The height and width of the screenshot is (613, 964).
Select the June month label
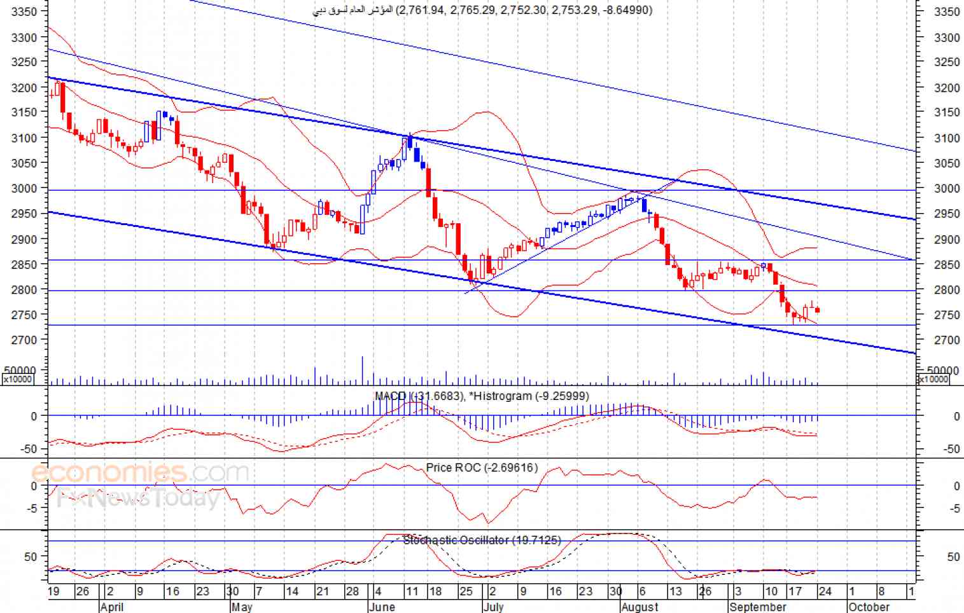[382, 607]
